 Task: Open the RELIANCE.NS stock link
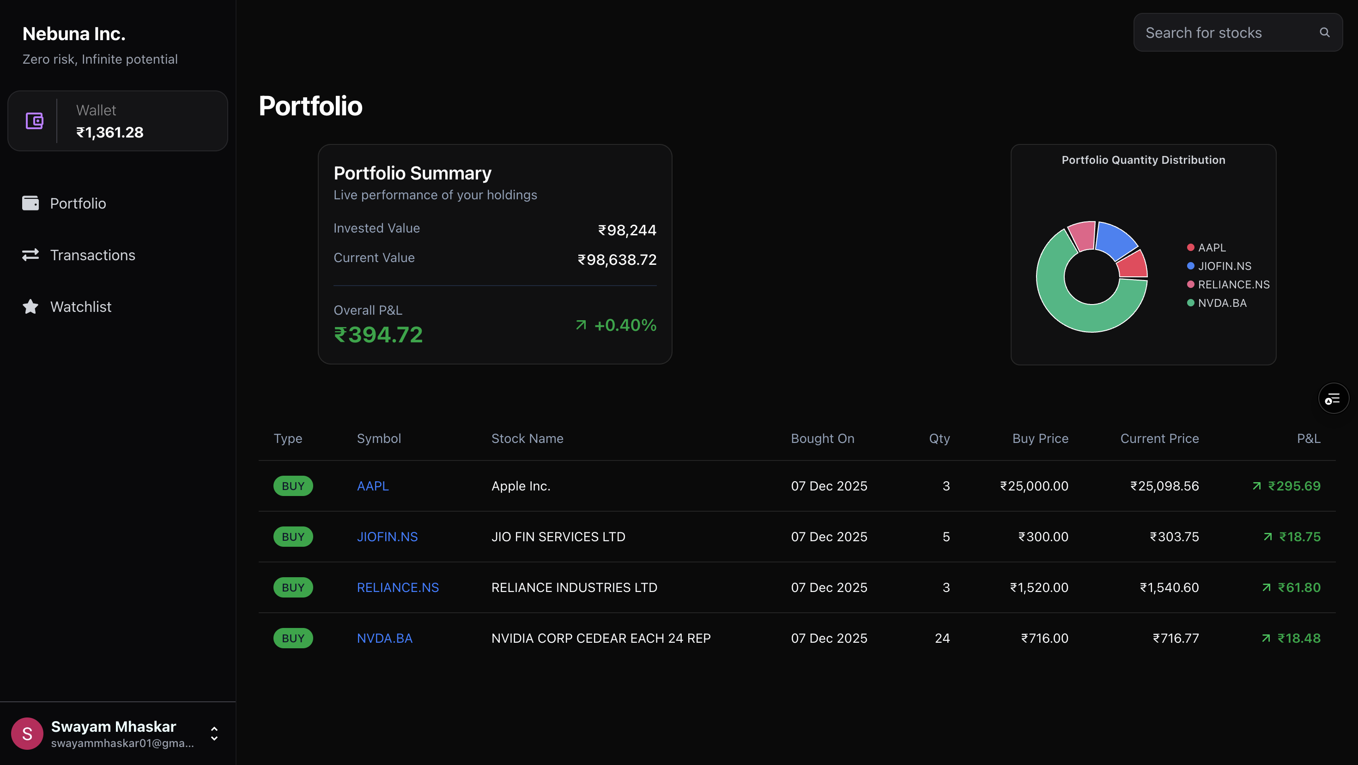[x=398, y=587]
